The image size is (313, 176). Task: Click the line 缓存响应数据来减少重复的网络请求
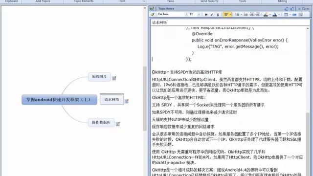coord(183,127)
